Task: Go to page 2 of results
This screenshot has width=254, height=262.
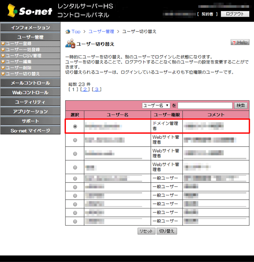Action: pyautogui.click(x=85, y=89)
